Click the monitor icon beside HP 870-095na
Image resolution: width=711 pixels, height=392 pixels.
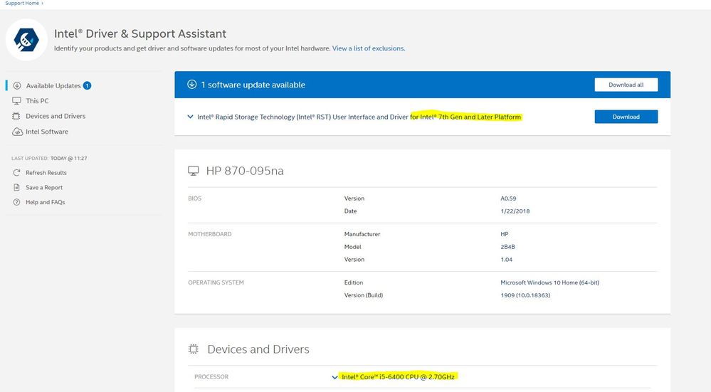click(x=194, y=171)
